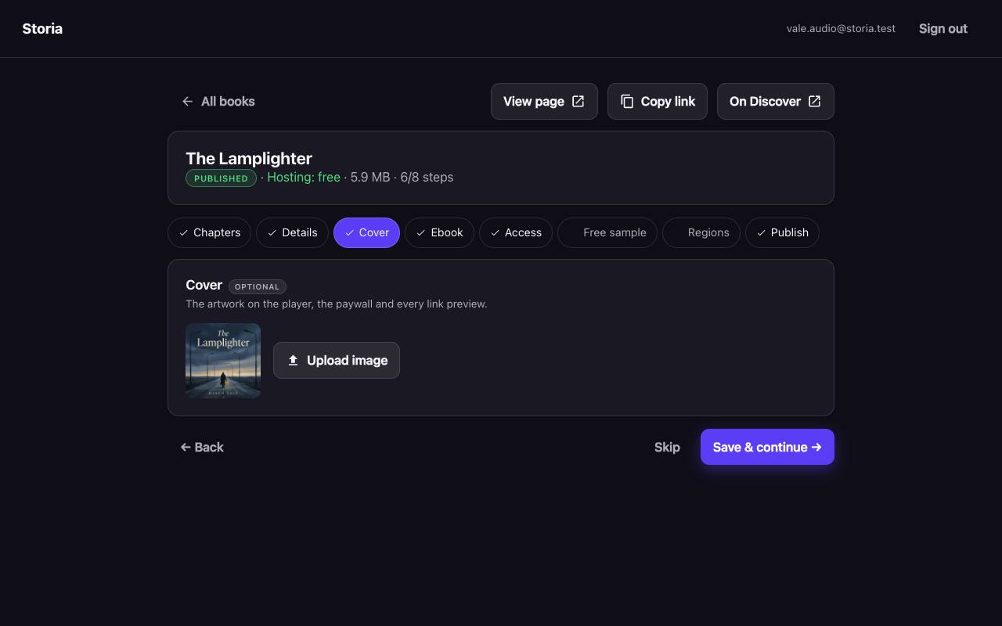
Task: Sign out of the account
Action: pyautogui.click(x=943, y=29)
